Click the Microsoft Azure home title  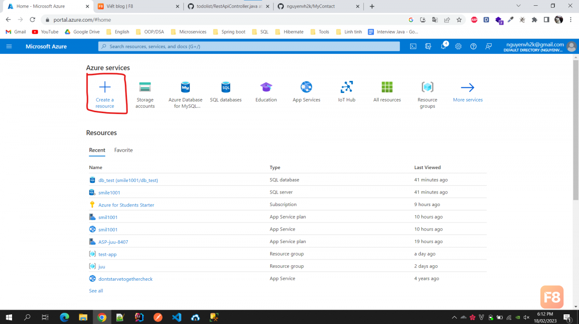point(46,46)
